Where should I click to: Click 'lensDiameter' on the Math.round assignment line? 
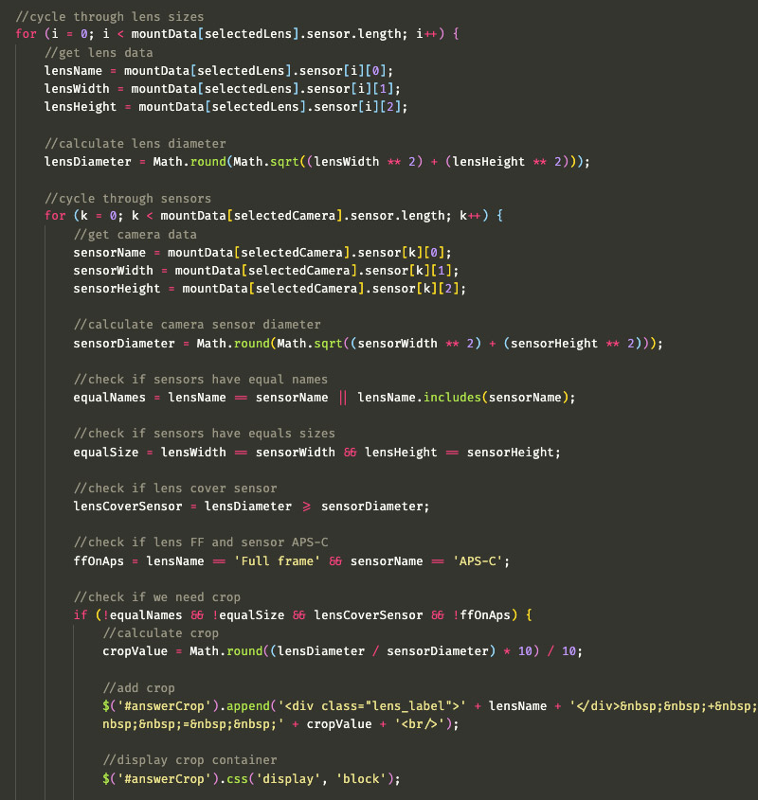pos(88,162)
